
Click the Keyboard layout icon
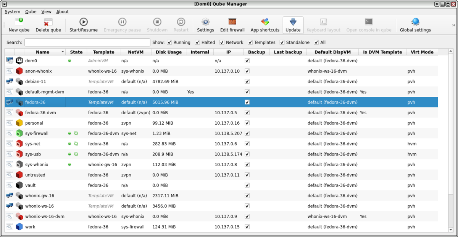pos(323,22)
